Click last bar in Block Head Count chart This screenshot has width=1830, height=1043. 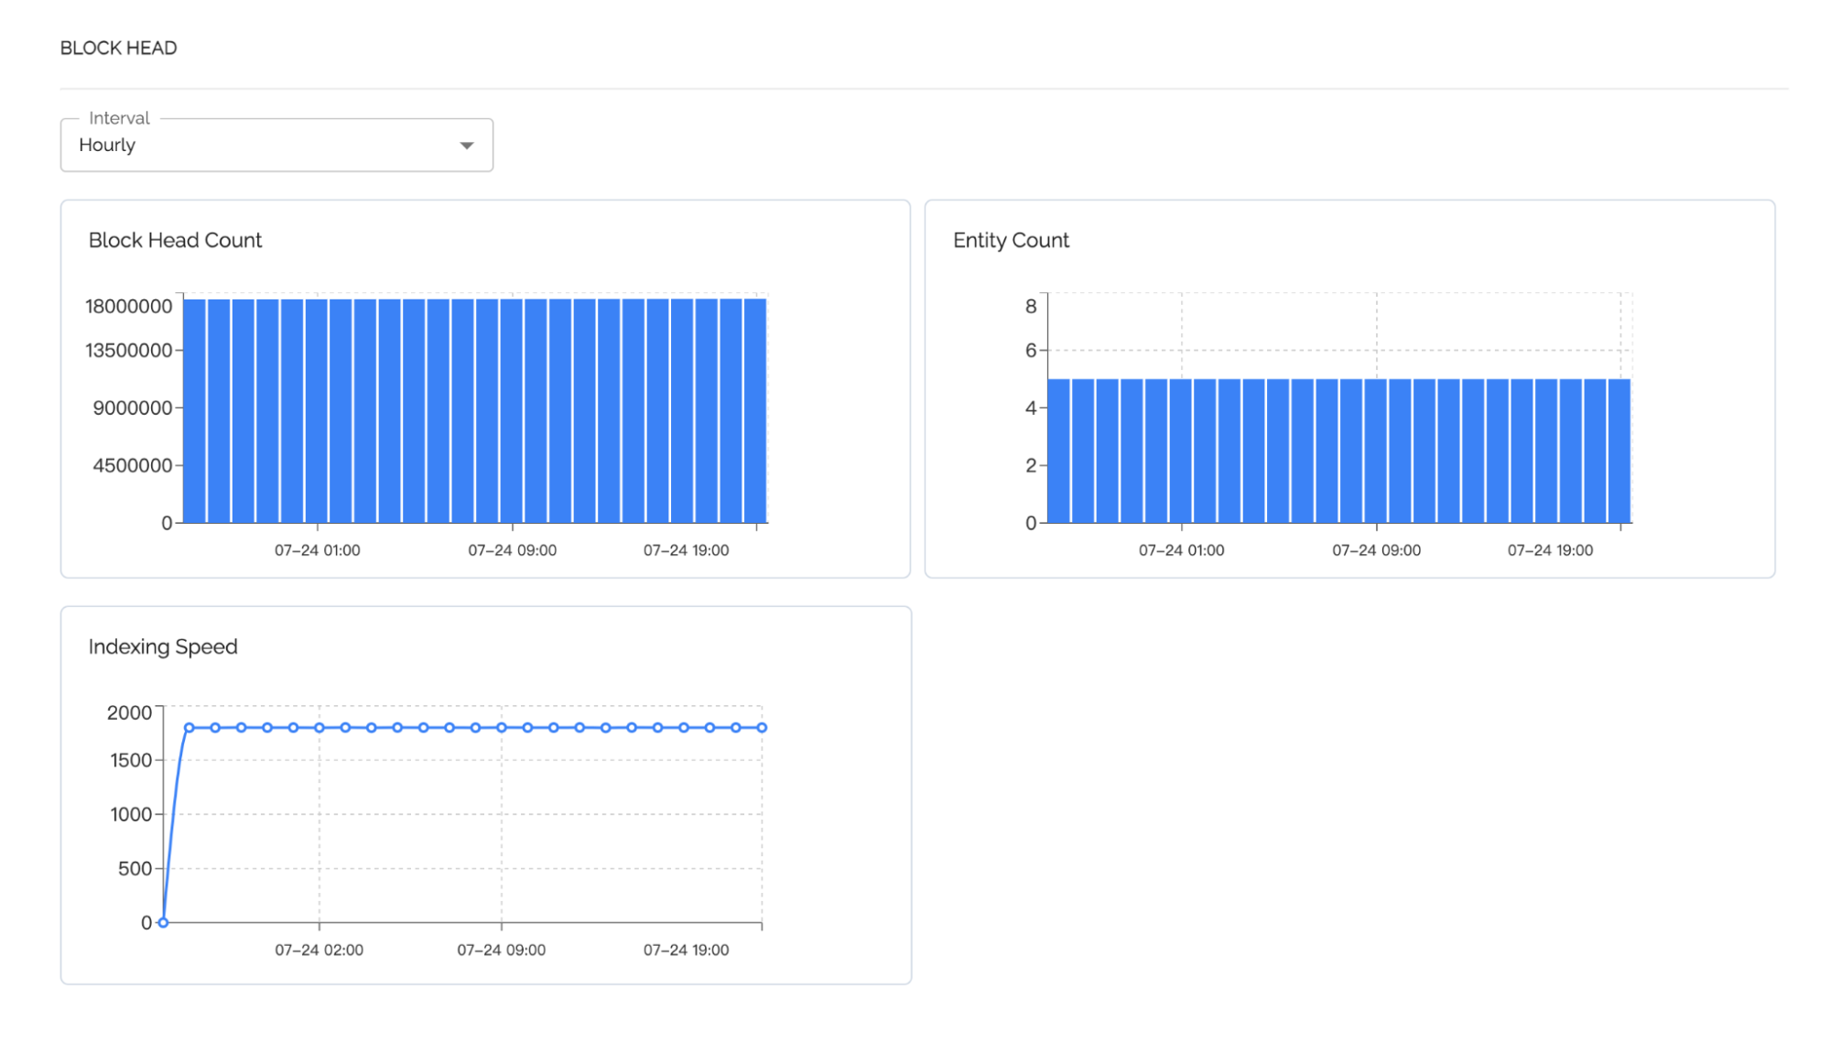tap(755, 410)
